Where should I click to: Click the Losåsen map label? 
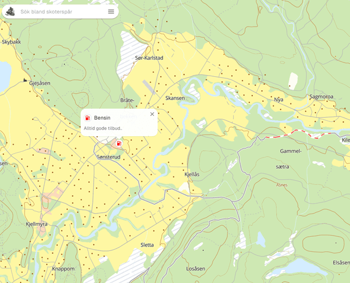[195, 268]
